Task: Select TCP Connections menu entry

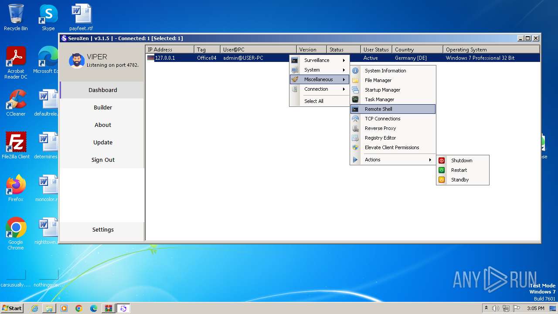Action: (393, 119)
